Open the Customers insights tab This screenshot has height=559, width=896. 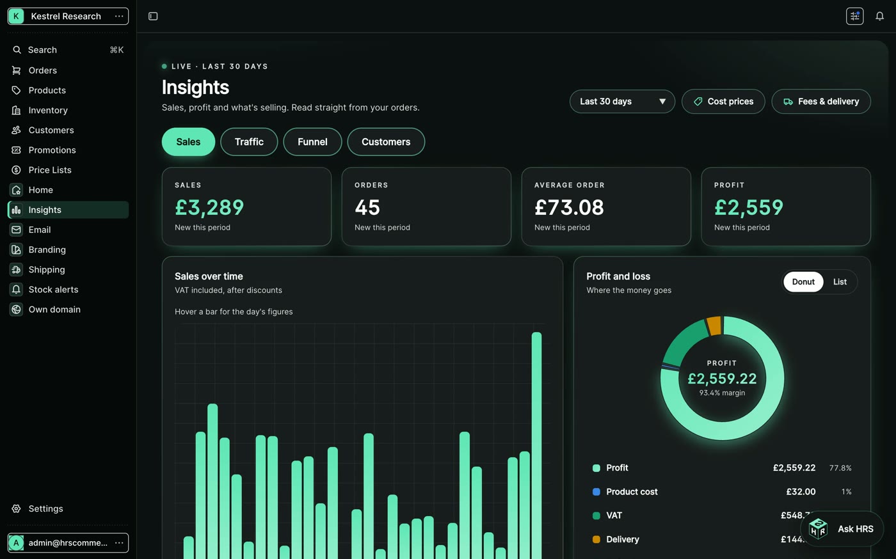coord(386,142)
